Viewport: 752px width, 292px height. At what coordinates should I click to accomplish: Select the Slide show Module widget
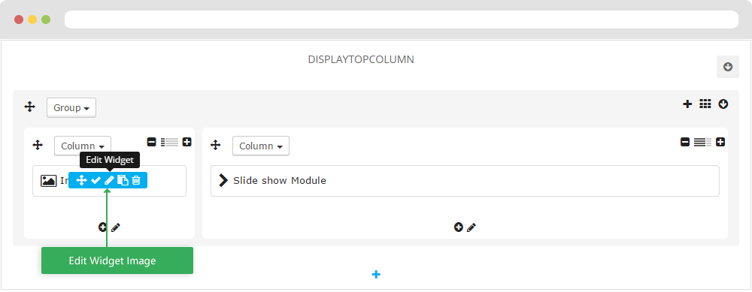point(465,181)
